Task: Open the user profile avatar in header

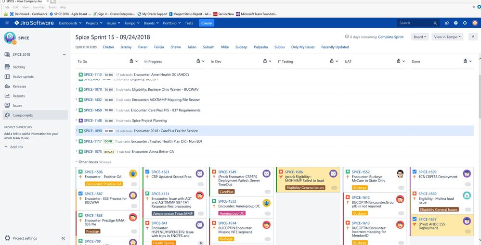Action: [475, 23]
